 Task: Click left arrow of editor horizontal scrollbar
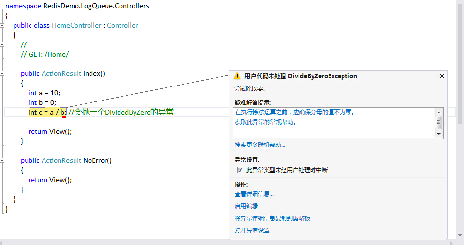3,242
